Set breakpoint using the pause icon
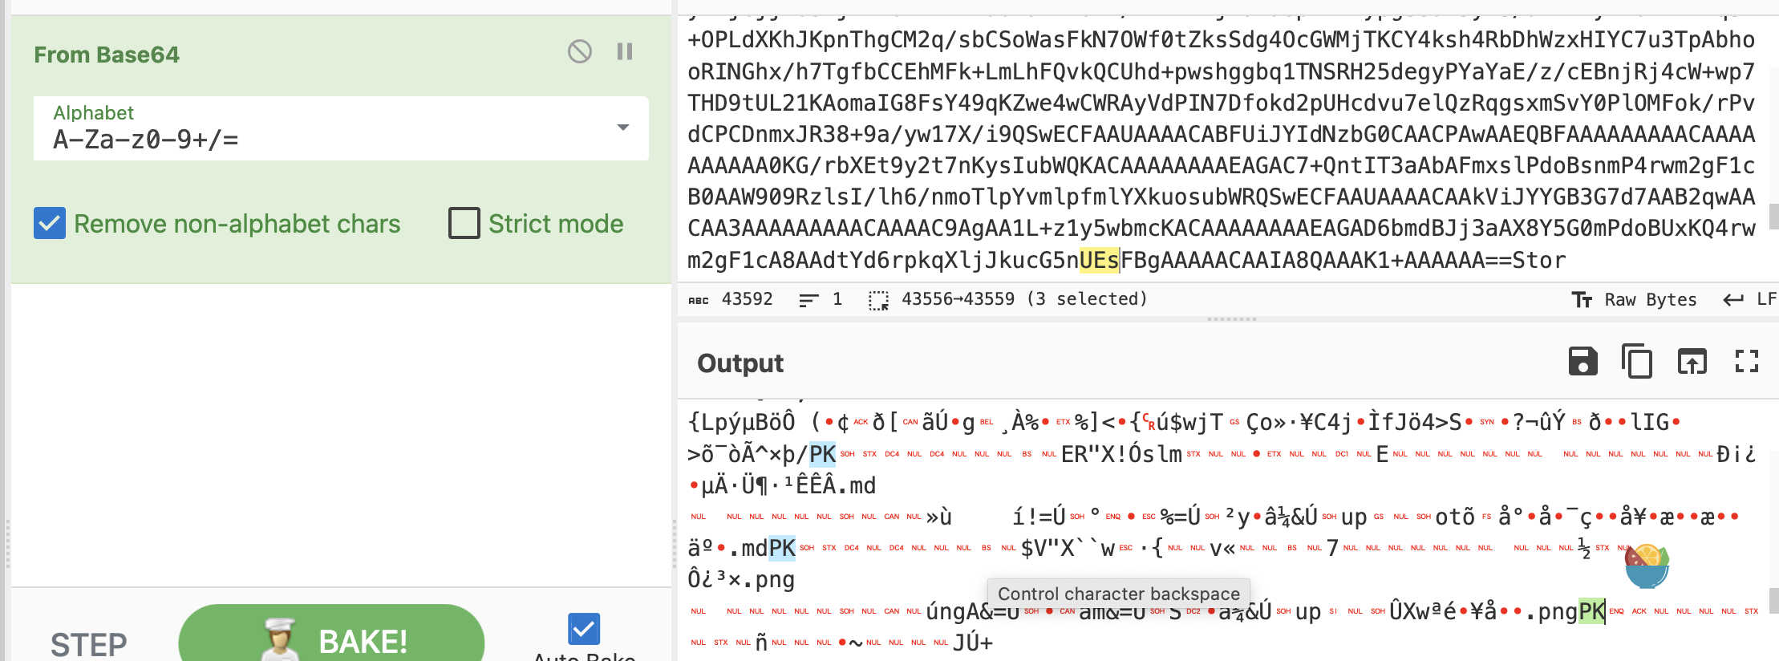This screenshot has width=1779, height=661. pos(625,52)
